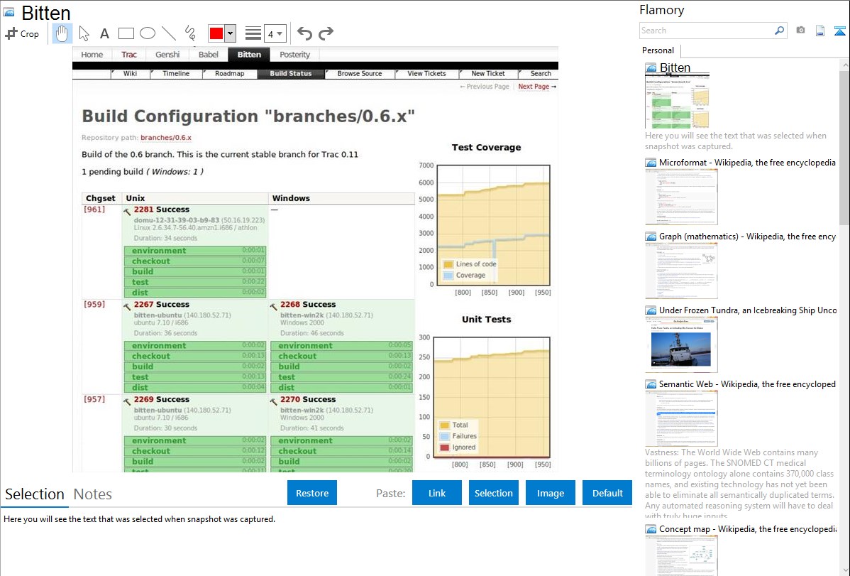Choose the straight line tool
The width and height of the screenshot is (850, 576).
pos(168,33)
